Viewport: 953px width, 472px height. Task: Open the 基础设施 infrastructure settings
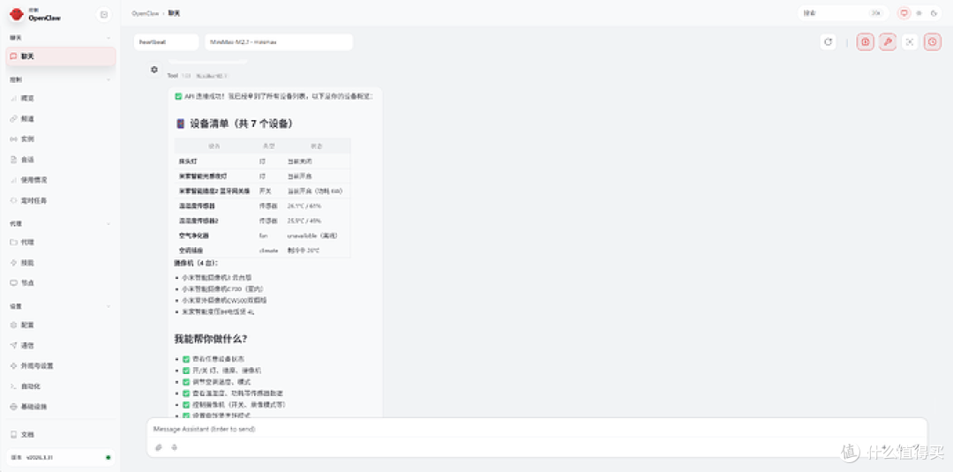coord(61,407)
